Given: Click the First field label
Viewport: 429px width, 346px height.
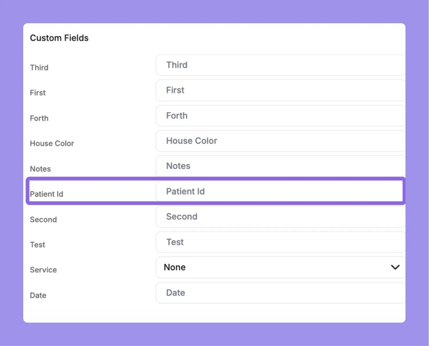Looking at the screenshot, I should pos(38,93).
